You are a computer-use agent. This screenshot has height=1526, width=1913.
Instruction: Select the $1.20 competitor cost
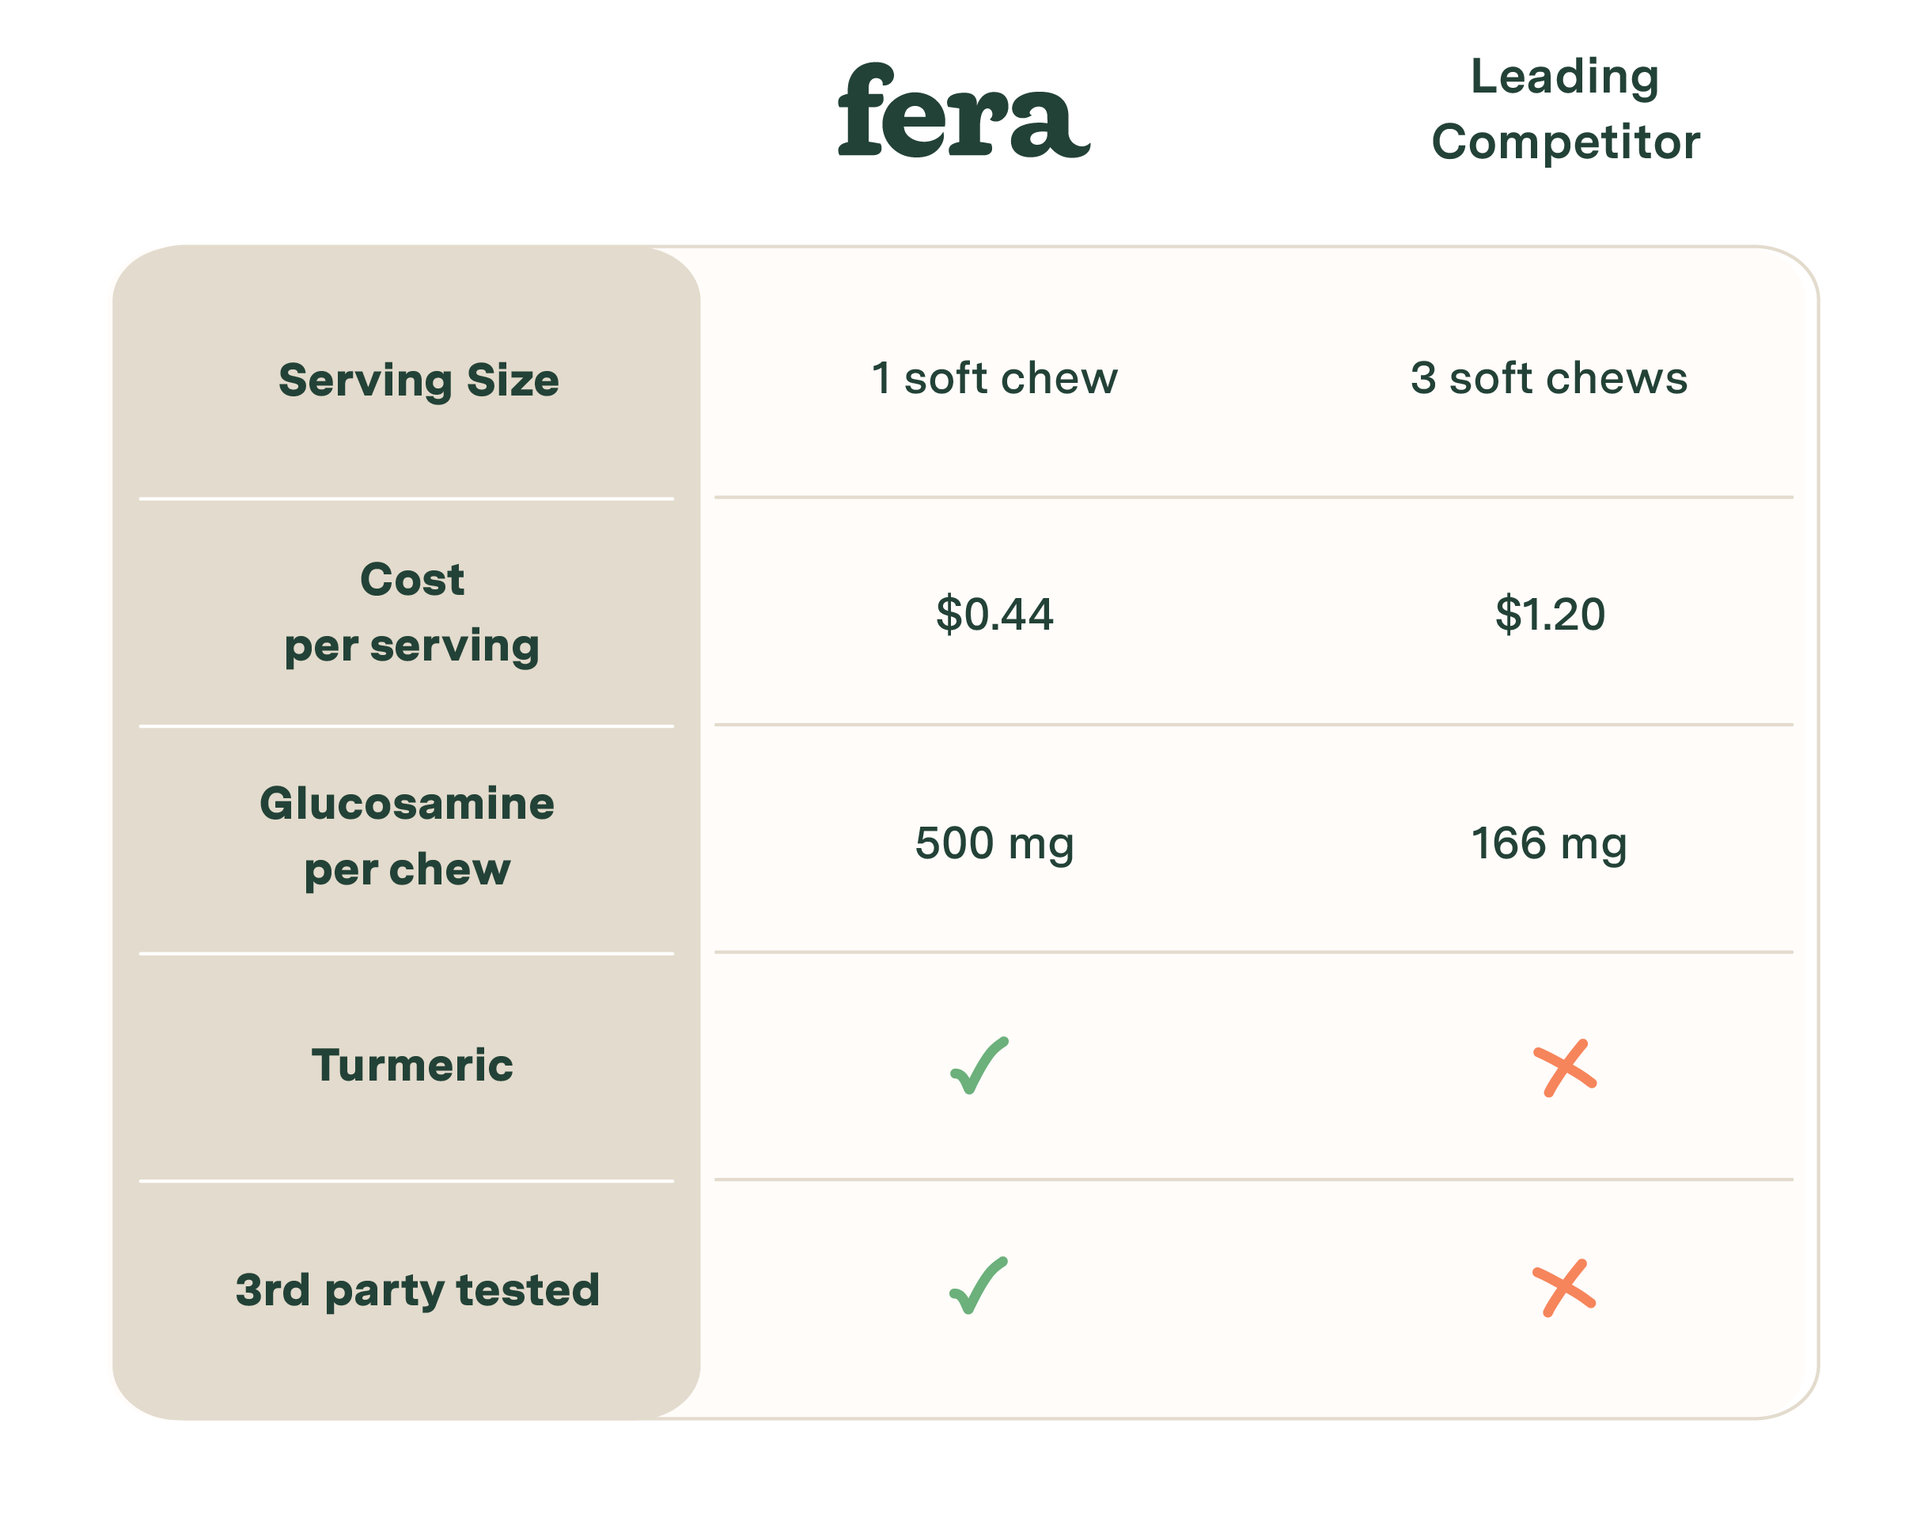click(1549, 614)
